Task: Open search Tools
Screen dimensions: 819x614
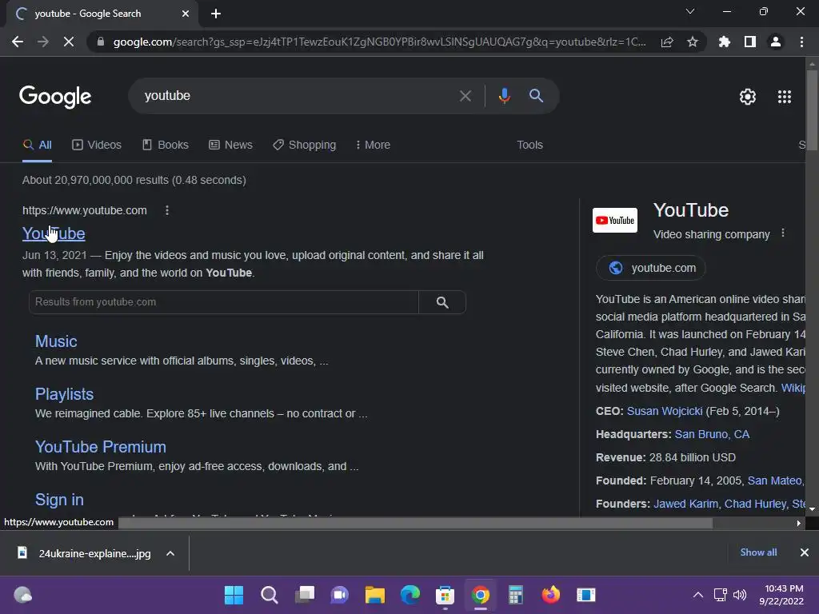Action: coord(529,146)
